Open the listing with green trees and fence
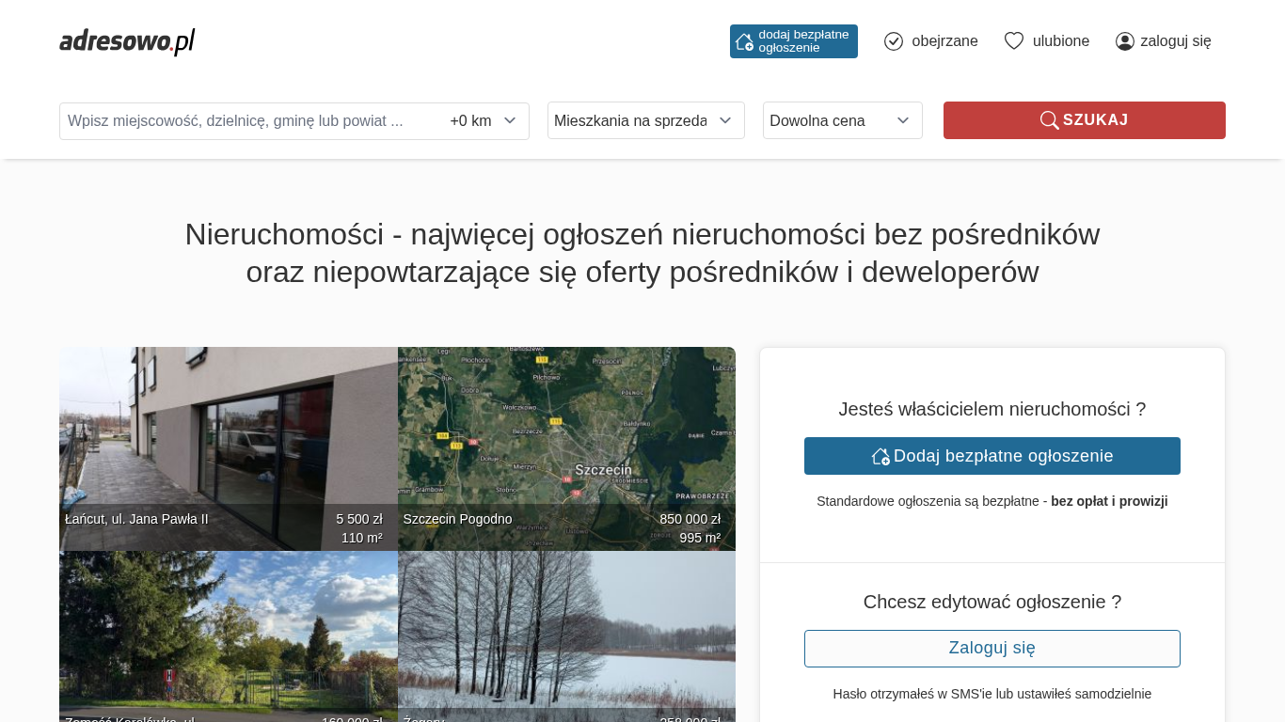This screenshot has height=722, width=1285. click(228, 636)
